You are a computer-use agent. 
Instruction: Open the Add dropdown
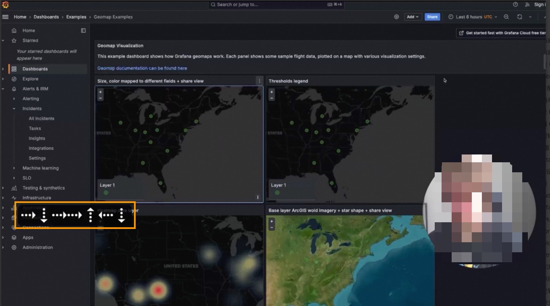pos(413,17)
